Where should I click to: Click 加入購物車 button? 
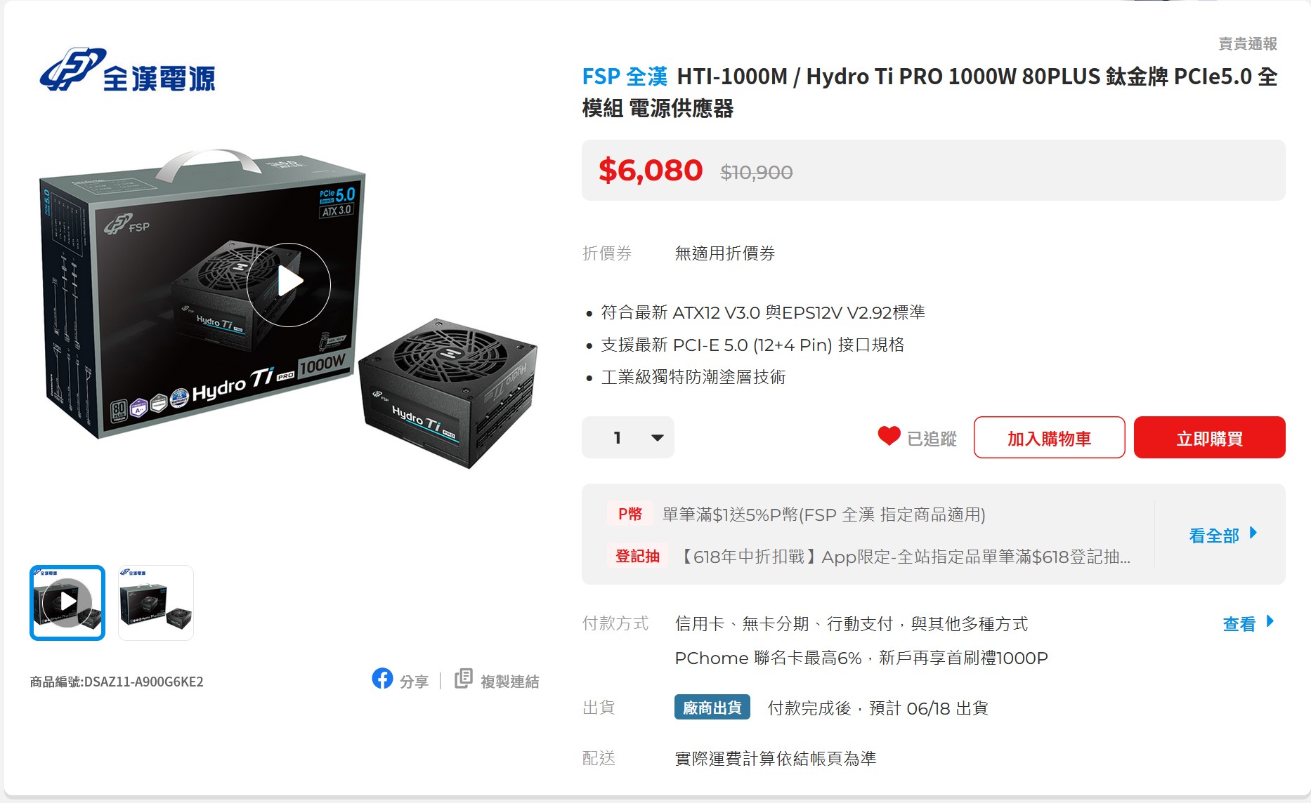[1049, 437]
